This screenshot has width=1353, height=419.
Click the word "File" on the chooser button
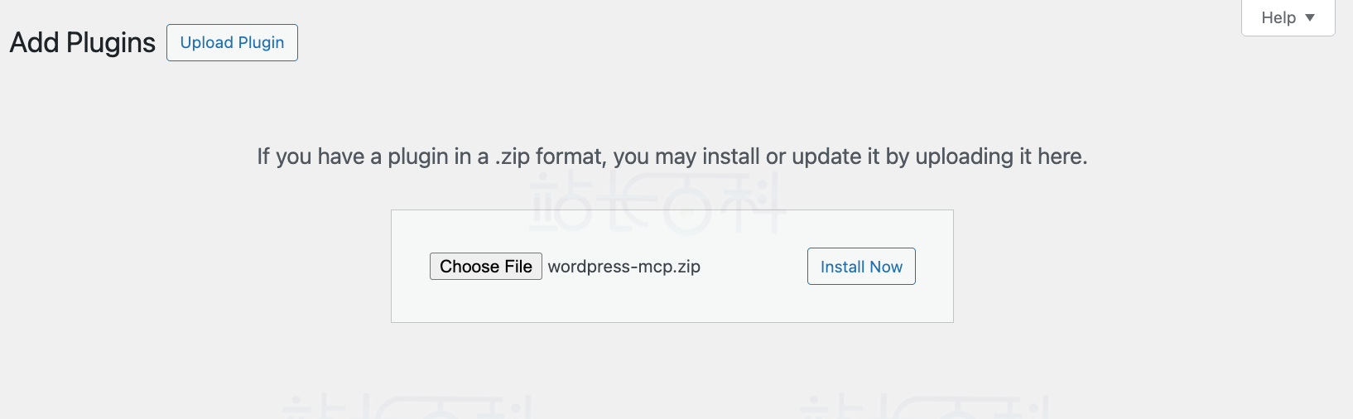pos(518,267)
